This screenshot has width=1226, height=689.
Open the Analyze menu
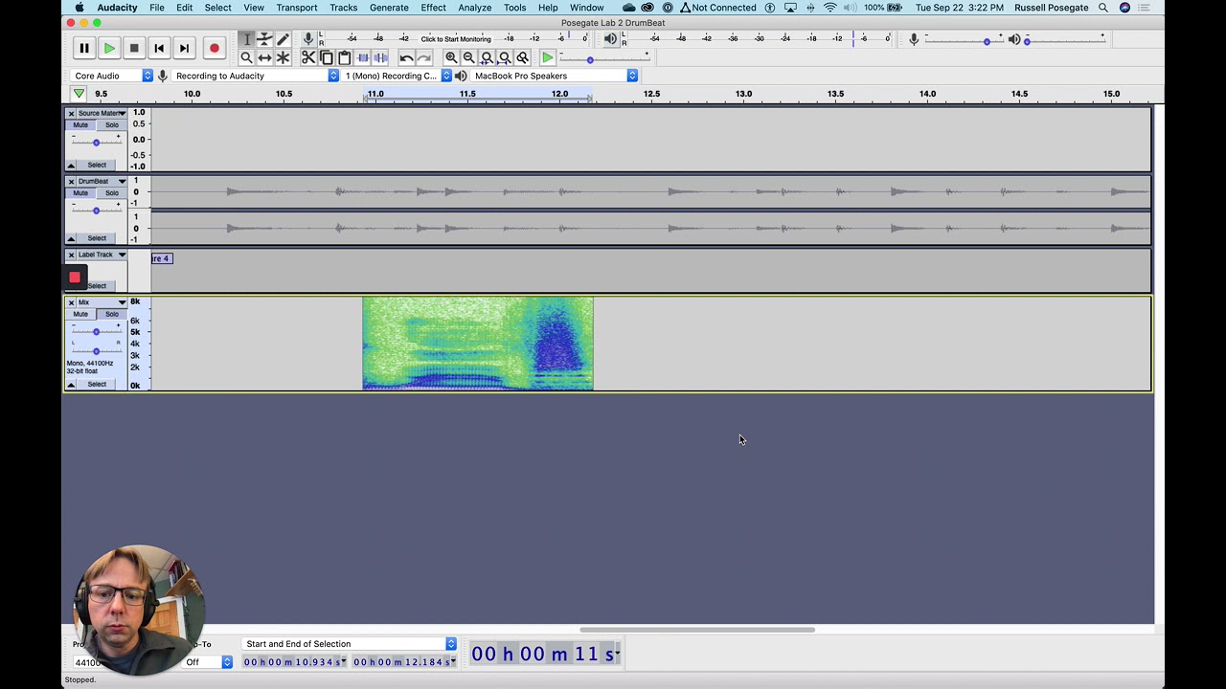pyautogui.click(x=474, y=8)
